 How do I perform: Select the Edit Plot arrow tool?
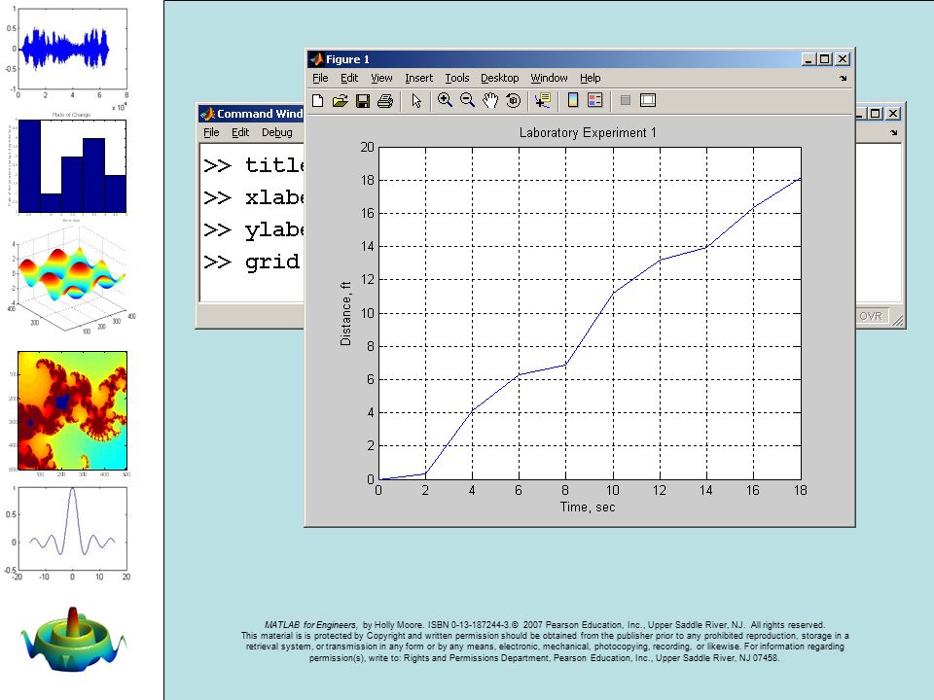point(416,100)
